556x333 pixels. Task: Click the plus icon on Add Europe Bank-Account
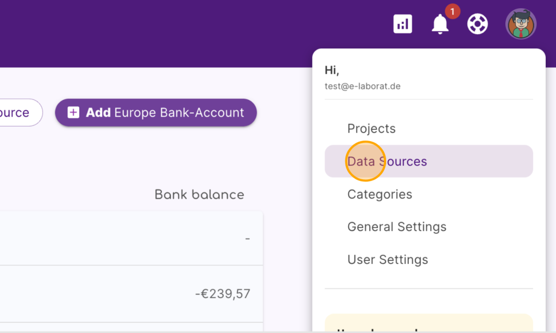coord(73,112)
